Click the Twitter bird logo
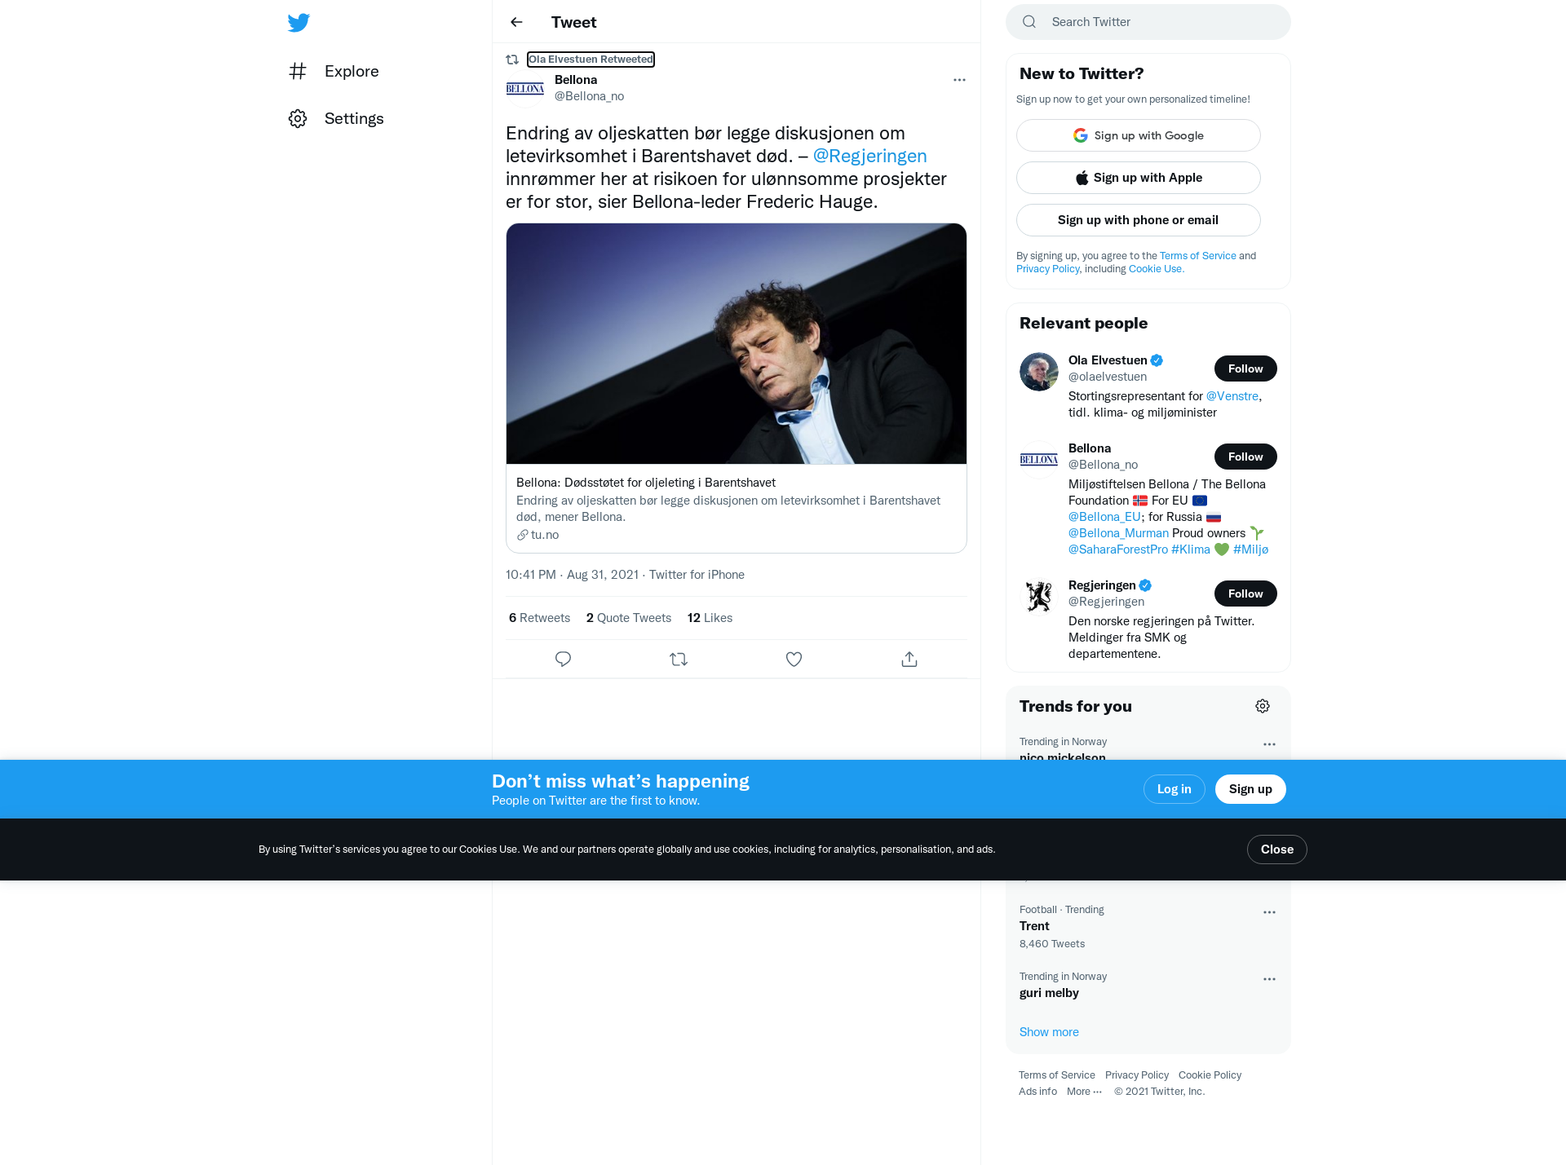 tap(299, 22)
